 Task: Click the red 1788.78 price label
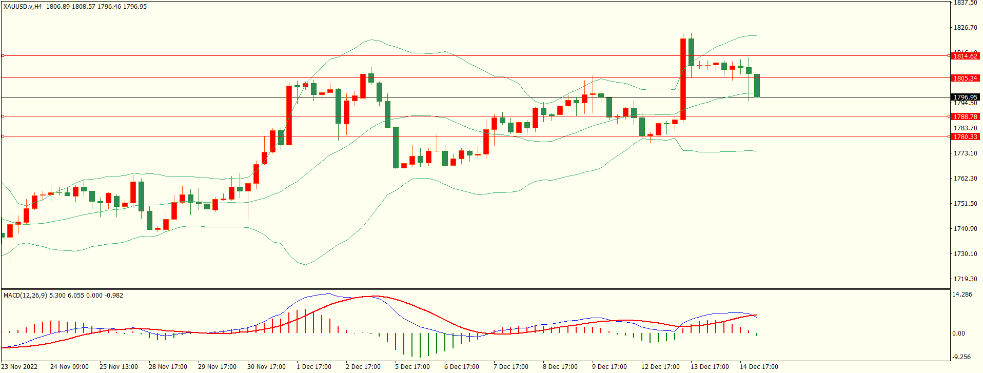point(965,116)
